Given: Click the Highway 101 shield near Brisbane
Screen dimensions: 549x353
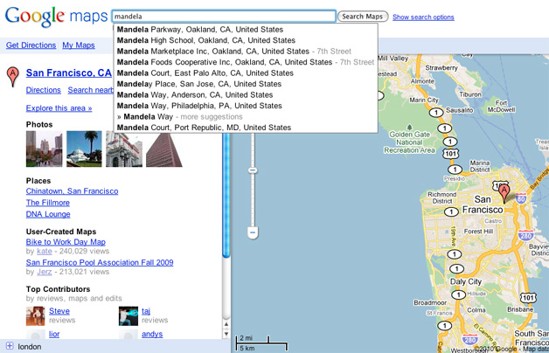Looking at the screenshot, I should pos(528,298).
